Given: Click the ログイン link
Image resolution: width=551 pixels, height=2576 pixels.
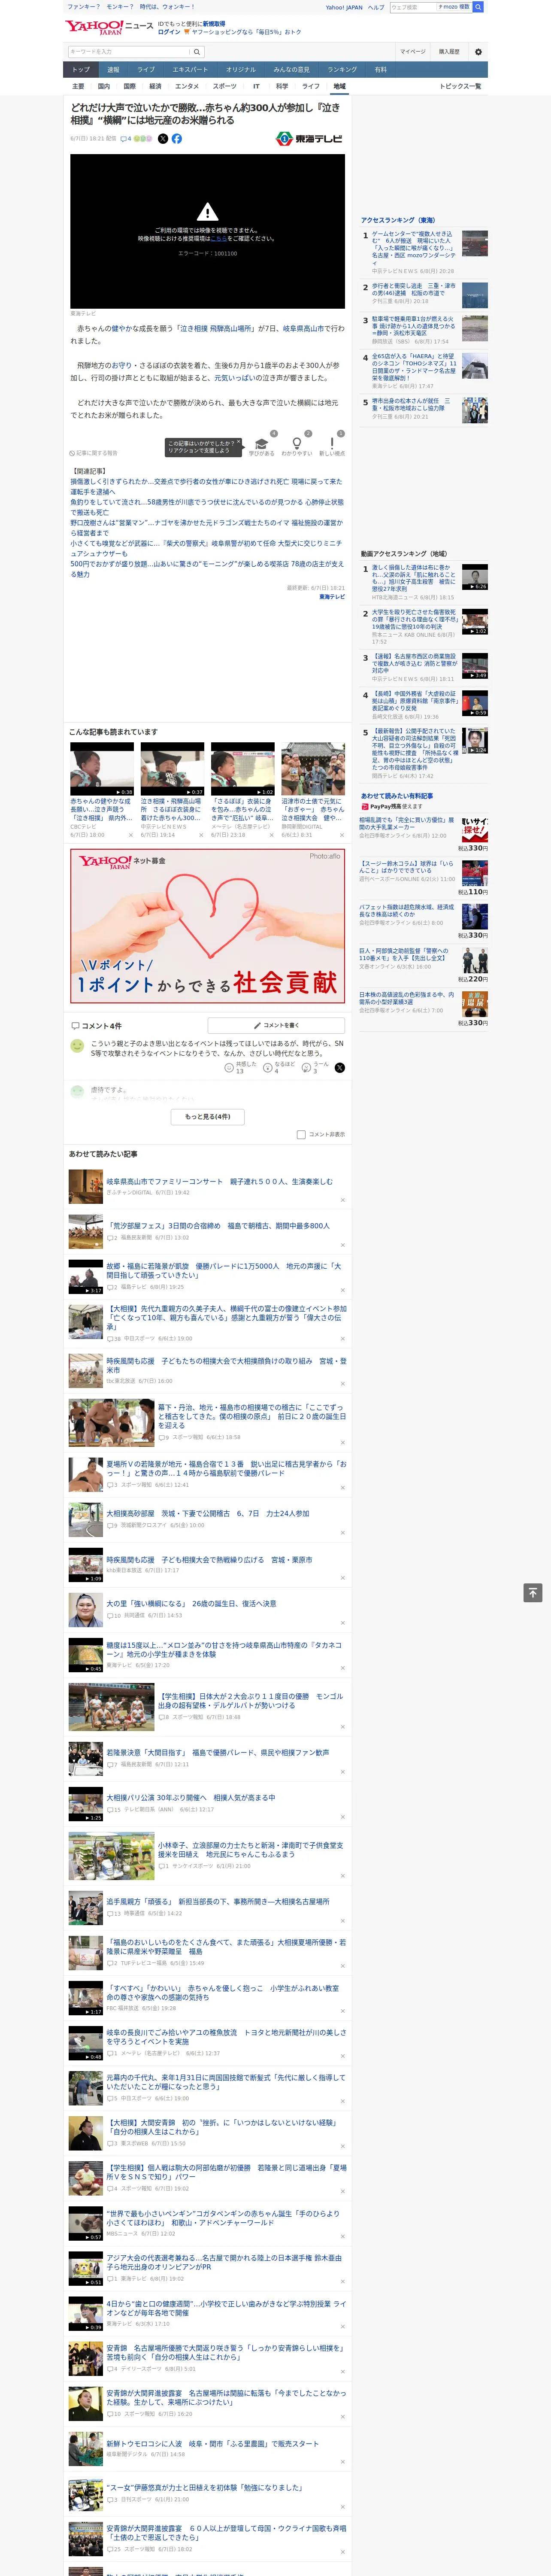Looking at the screenshot, I should click(x=169, y=32).
